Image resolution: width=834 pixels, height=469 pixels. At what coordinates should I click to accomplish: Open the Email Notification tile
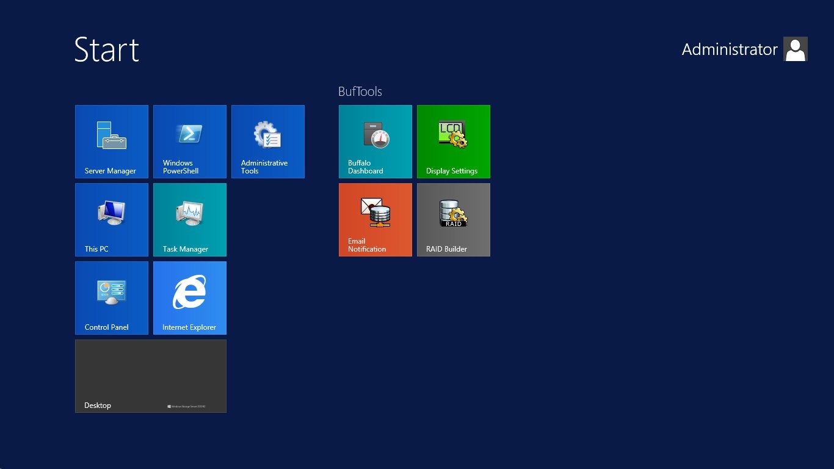pyautogui.click(x=375, y=220)
